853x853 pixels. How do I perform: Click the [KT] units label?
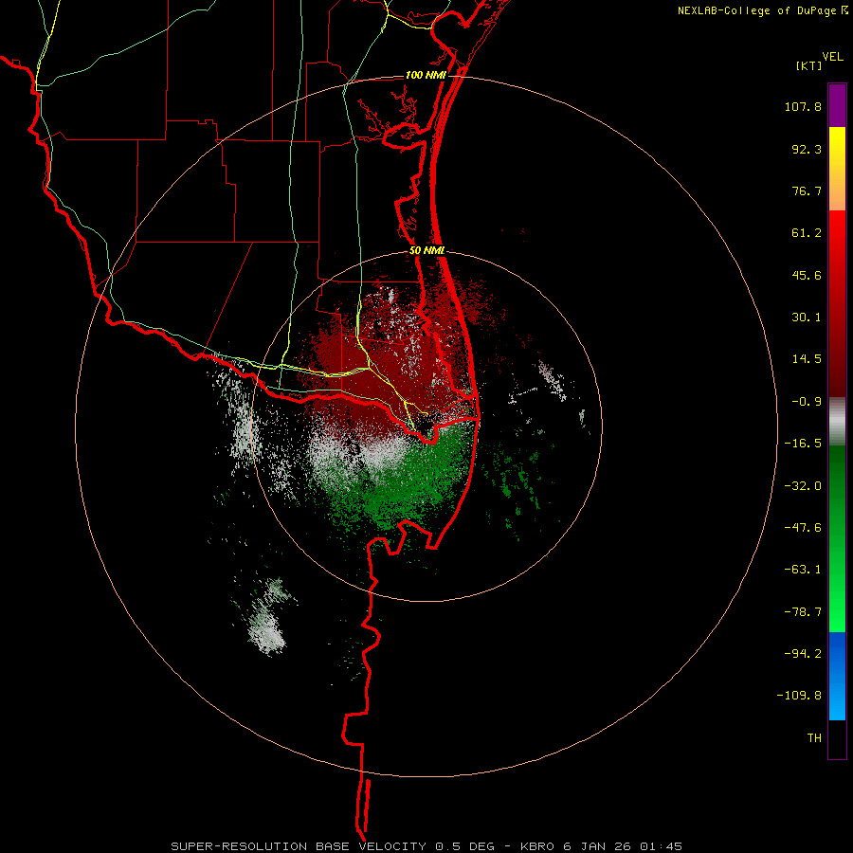point(809,65)
